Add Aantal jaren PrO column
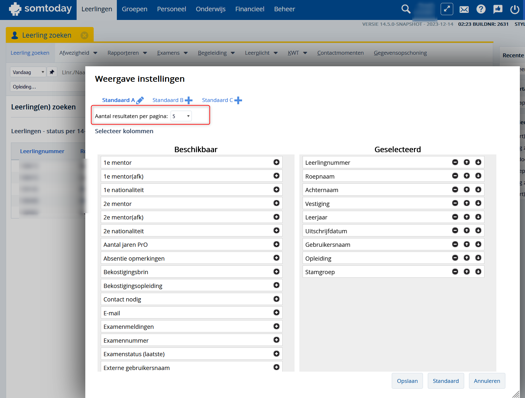The width and height of the screenshot is (525, 398). click(276, 244)
